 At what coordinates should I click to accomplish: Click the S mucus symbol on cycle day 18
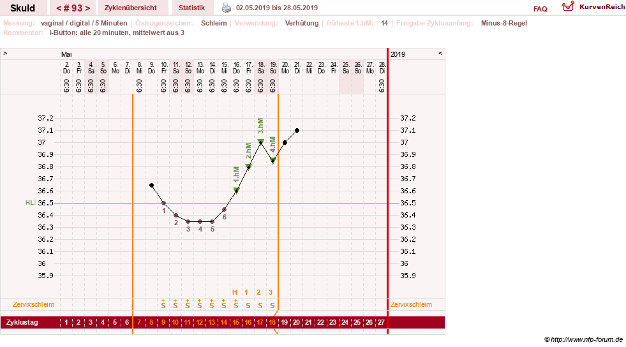click(x=272, y=306)
